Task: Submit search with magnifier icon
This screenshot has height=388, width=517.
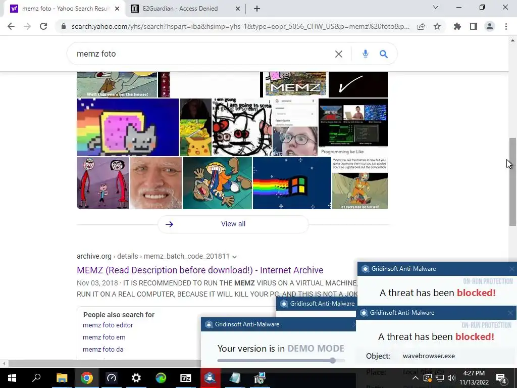Action: pos(384,54)
